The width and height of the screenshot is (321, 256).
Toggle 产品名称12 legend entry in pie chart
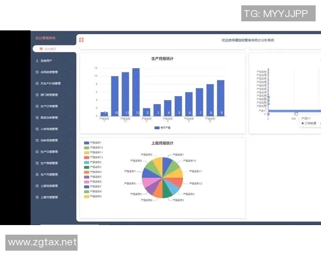tap(93, 157)
